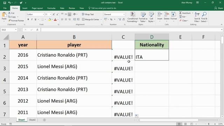Viewport: 224px width, 126px height.
Task: Click the Undo arrow icon
Action: (x=9, y=3)
